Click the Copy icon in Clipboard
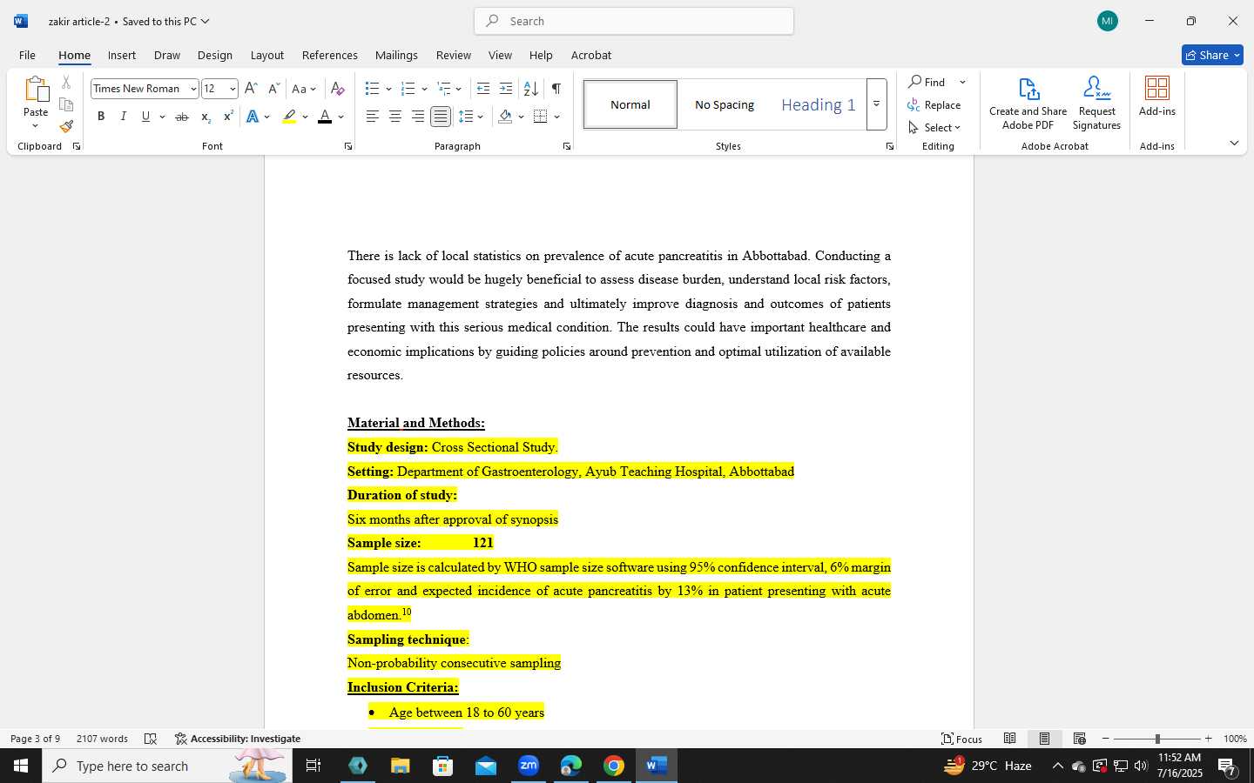1254x783 pixels. click(x=66, y=104)
